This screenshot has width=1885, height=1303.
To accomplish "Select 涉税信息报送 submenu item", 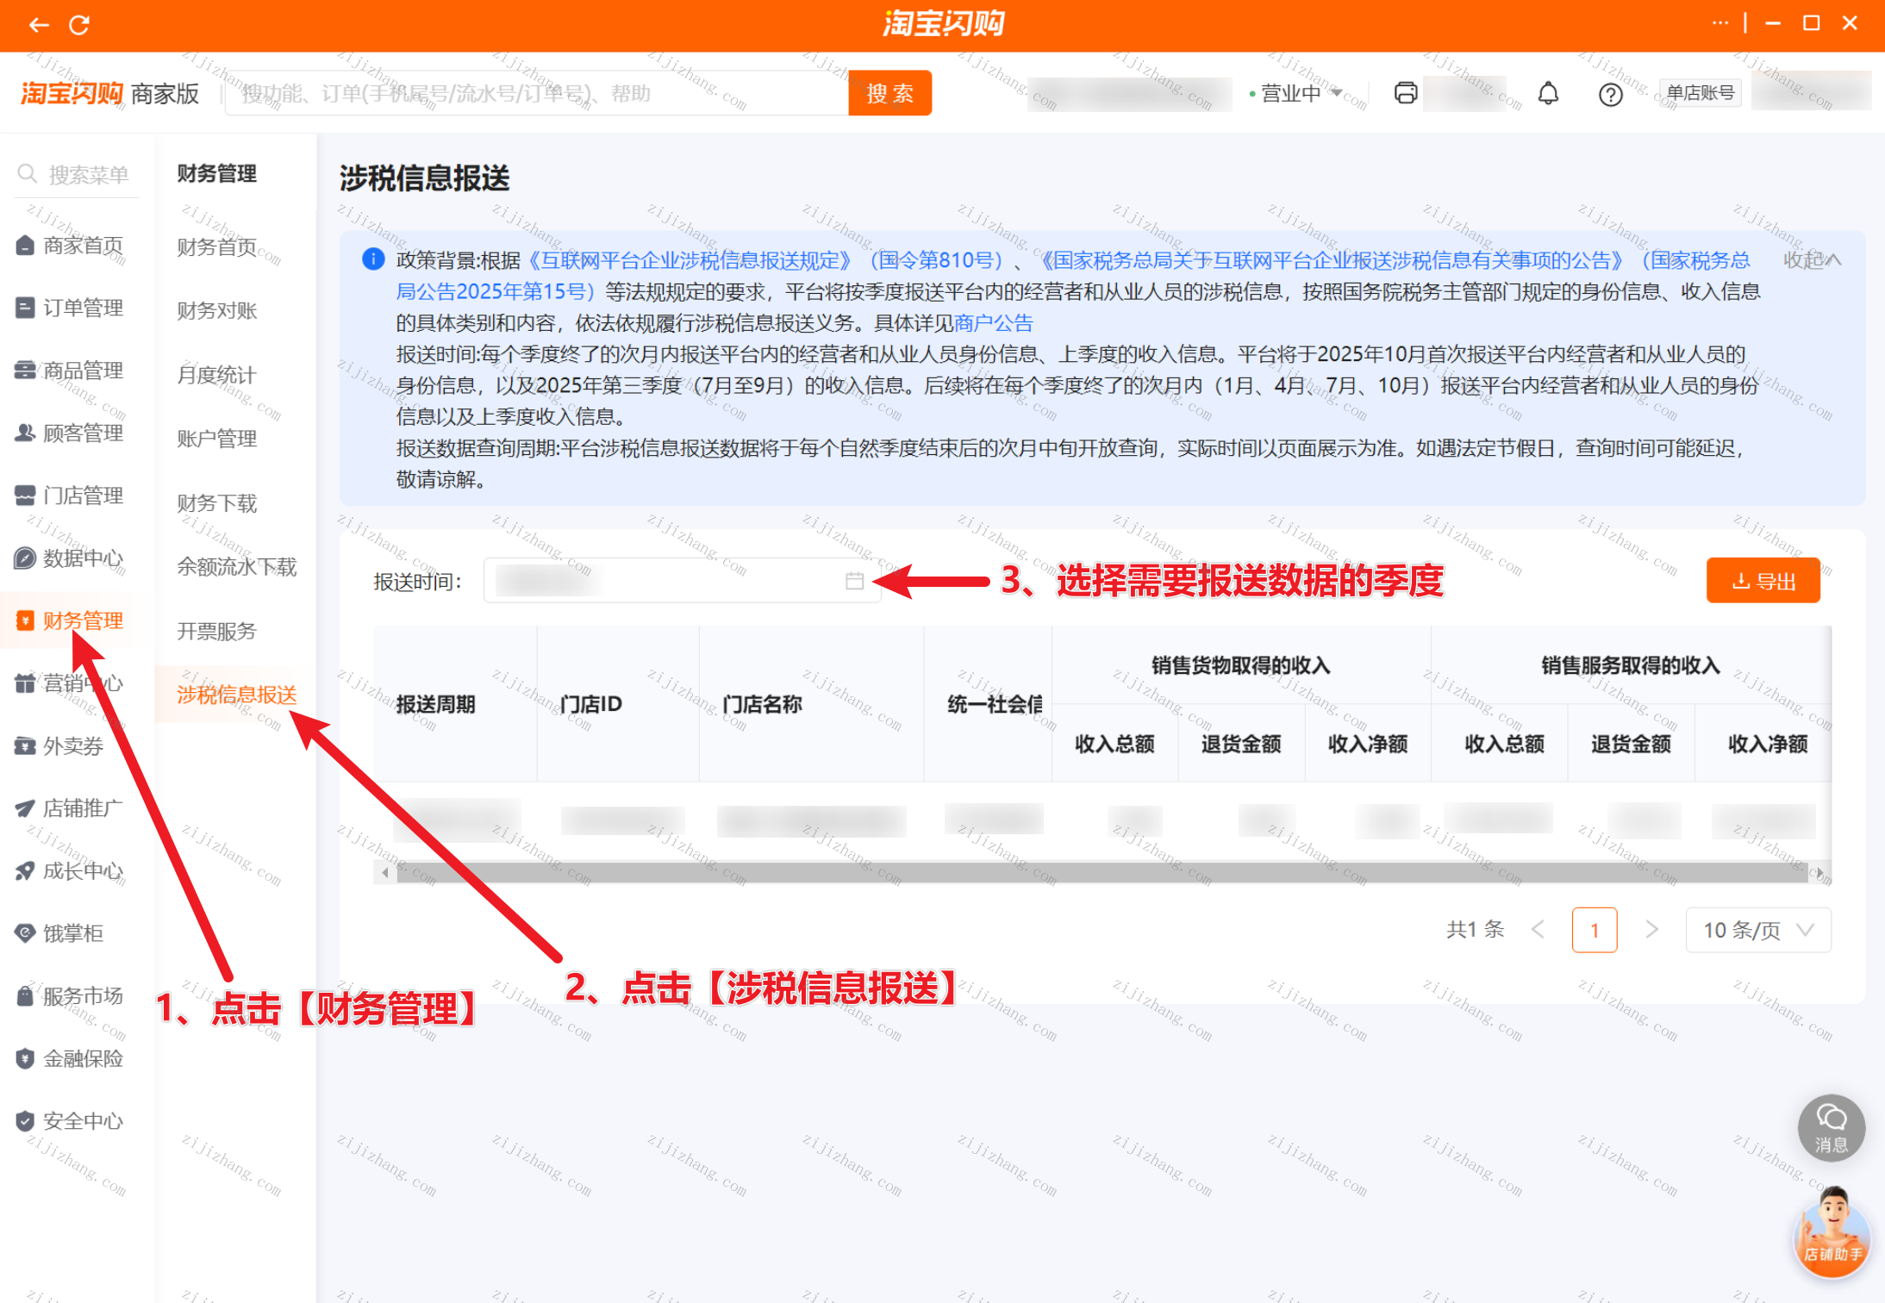I will click(237, 695).
